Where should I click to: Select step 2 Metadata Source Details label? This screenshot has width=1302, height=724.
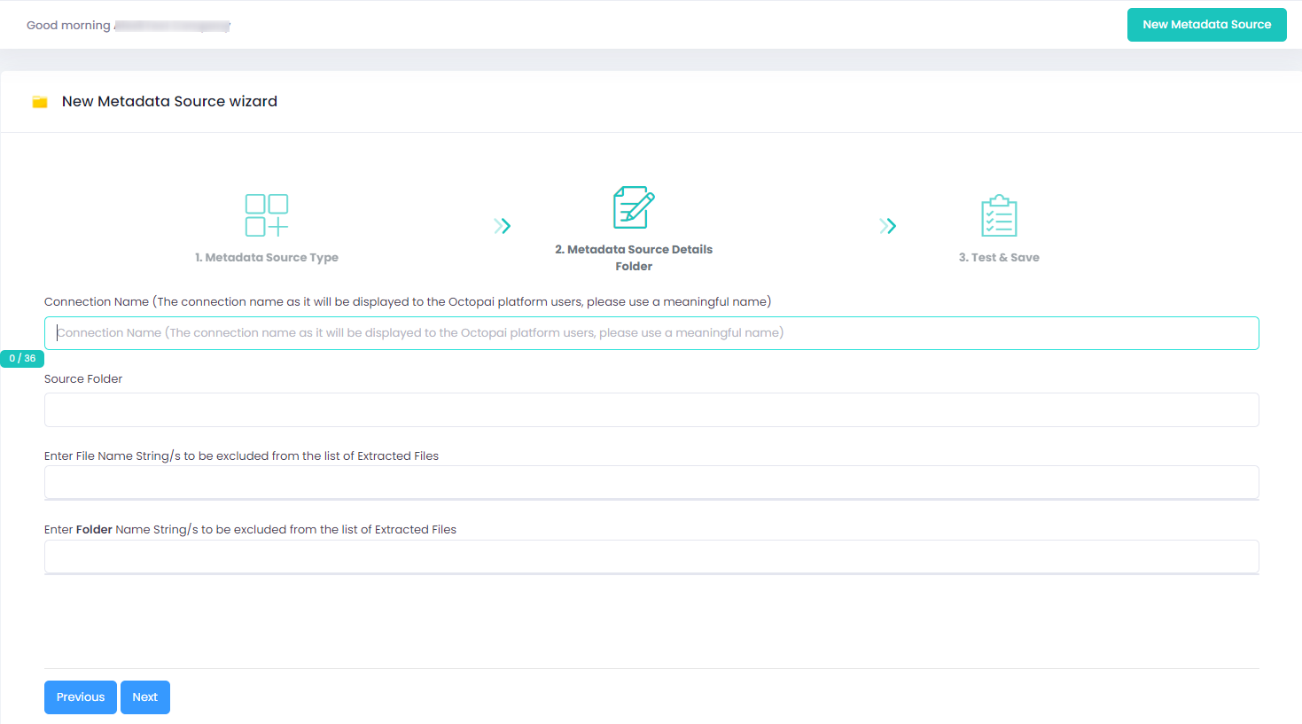point(634,250)
